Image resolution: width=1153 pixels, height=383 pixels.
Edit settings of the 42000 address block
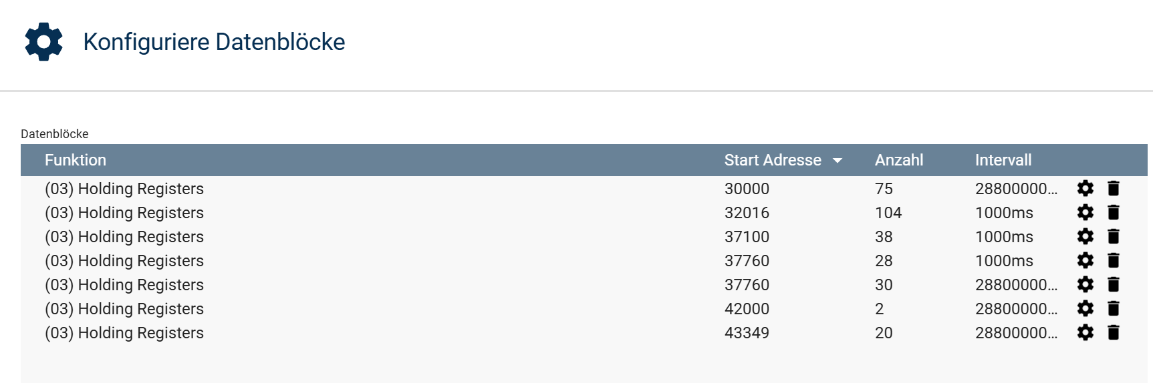click(1085, 309)
